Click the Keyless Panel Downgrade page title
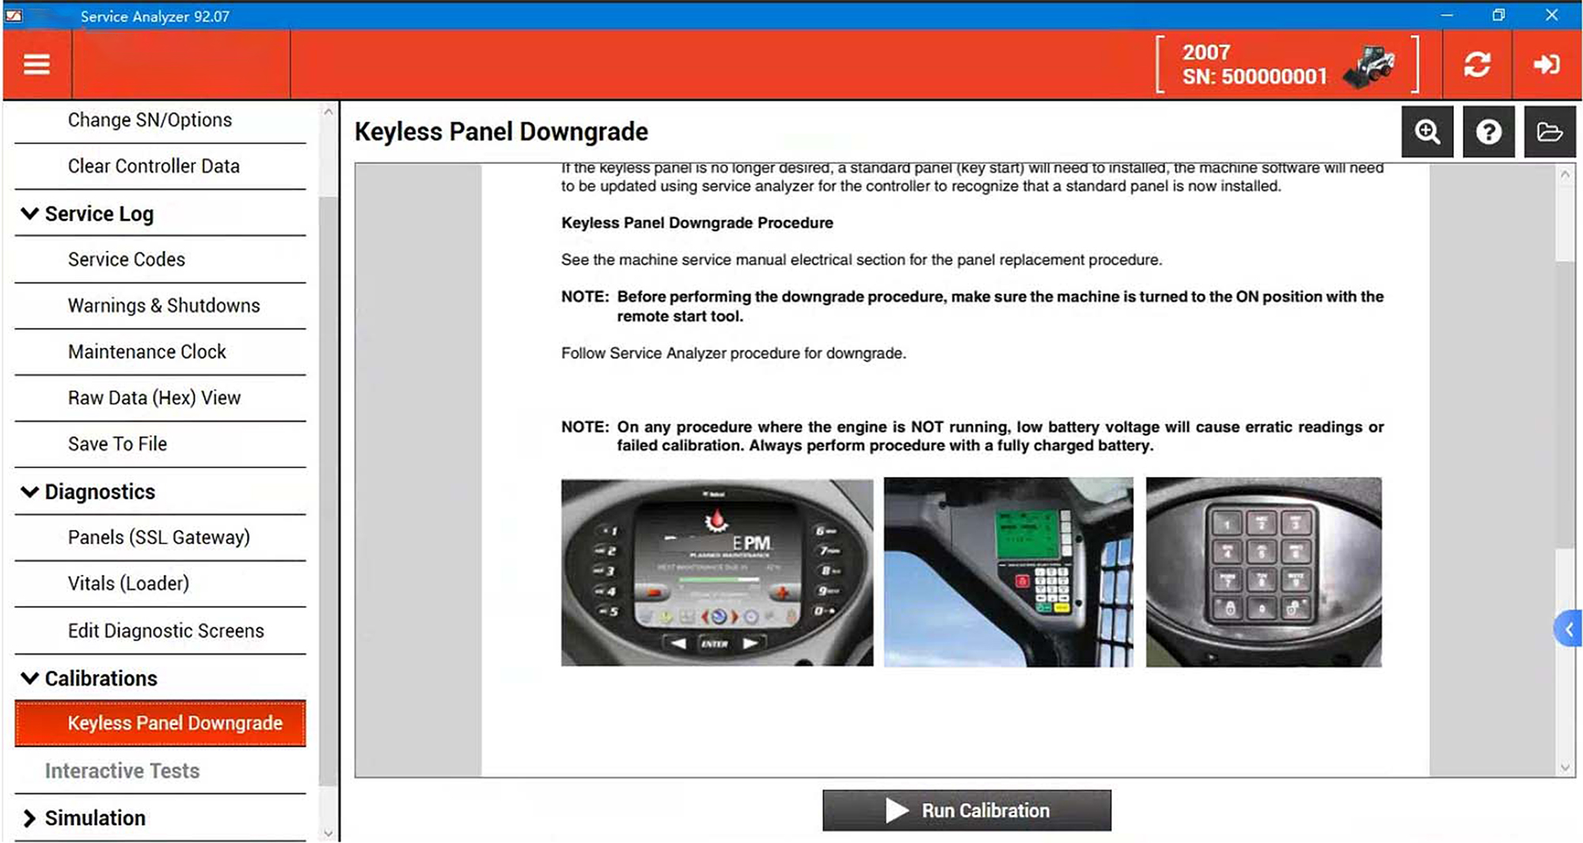 pos(501,131)
